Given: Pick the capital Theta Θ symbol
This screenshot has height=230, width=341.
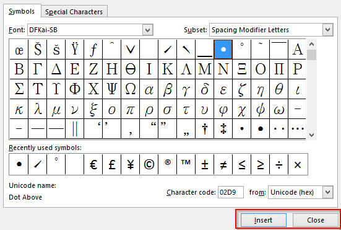Looking at the screenshot, I should pos(130,69).
